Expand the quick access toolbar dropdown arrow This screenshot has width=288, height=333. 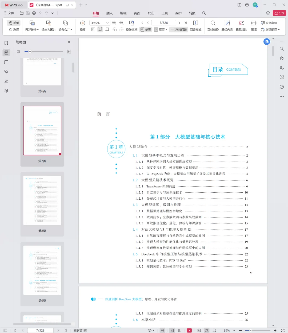tap(53, 13)
